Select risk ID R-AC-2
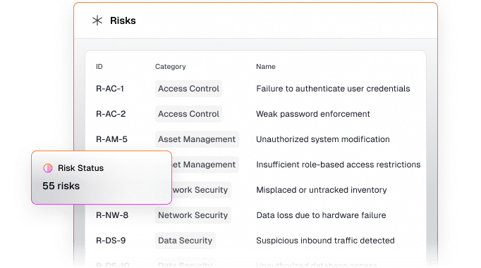481x268 pixels. pyautogui.click(x=111, y=114)
